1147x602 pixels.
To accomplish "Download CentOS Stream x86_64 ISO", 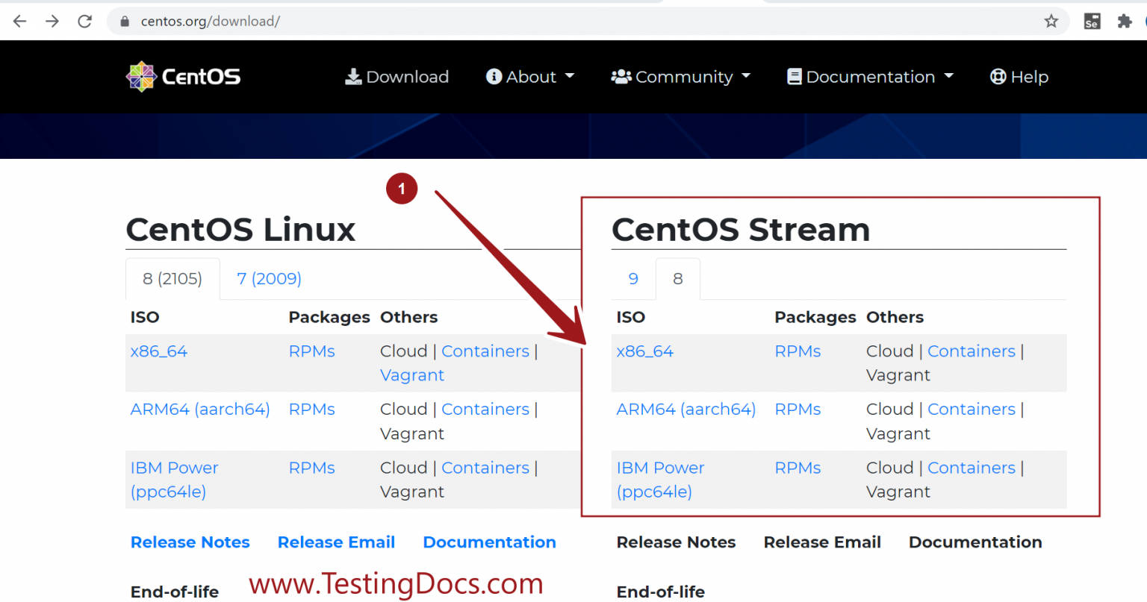I will click(644, 351).
